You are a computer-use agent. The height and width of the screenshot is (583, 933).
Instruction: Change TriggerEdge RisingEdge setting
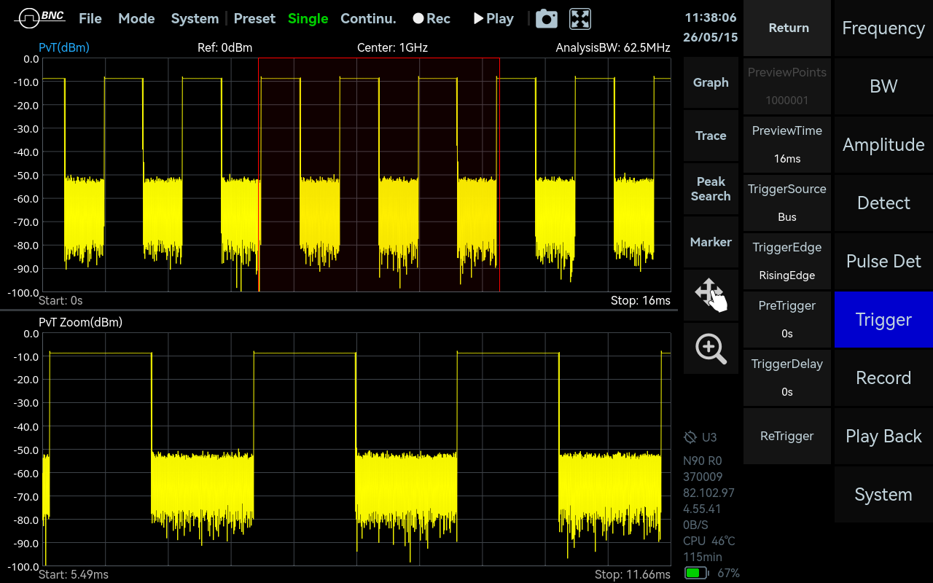[787, 261]
